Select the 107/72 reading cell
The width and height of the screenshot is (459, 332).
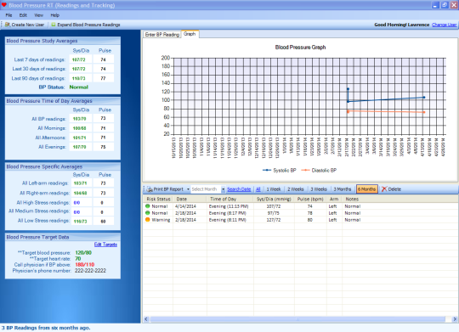[274, 206]
